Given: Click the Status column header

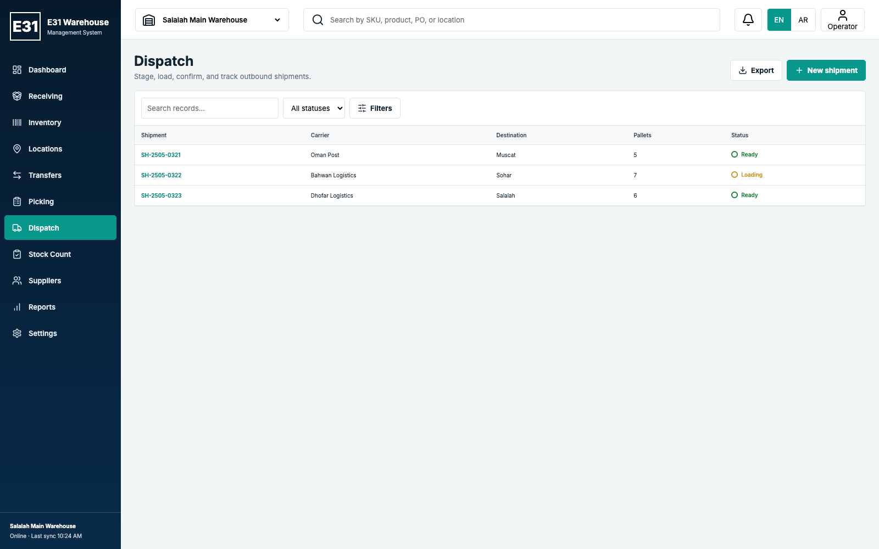Looking at the screenshot, I should (x=739, y=135).
